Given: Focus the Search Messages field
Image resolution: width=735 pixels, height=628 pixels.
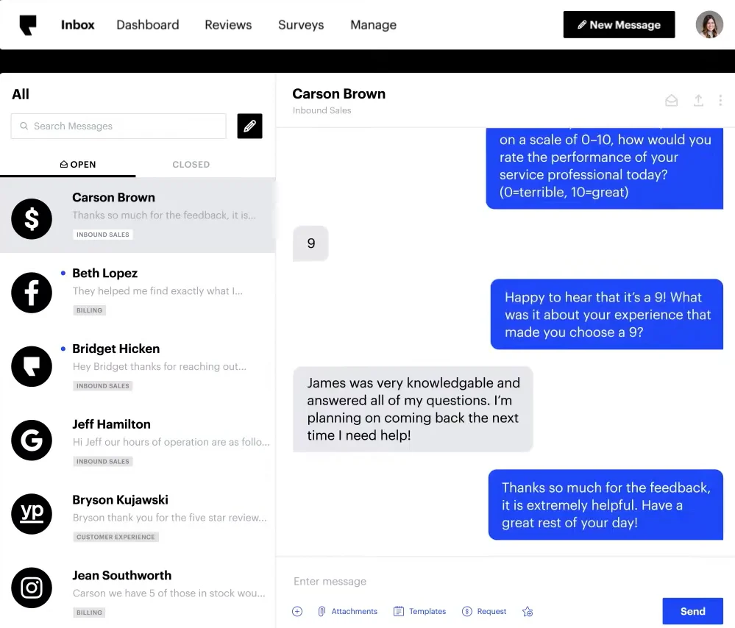Looking at the screenshot, I should 118,126.
